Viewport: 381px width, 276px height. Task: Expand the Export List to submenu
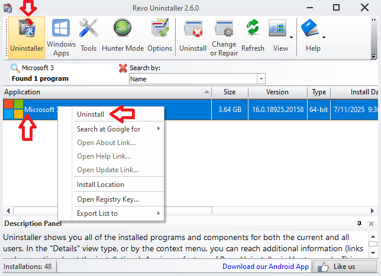(x=118, y=213)
